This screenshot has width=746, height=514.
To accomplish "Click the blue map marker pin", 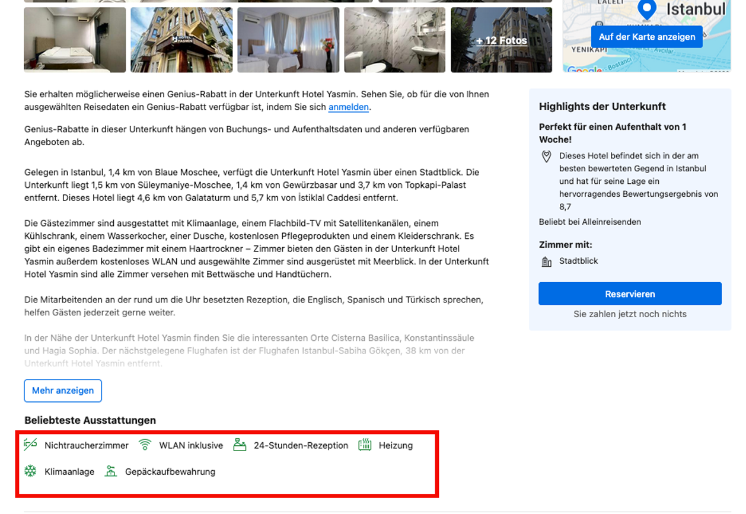I will point(646,9).
